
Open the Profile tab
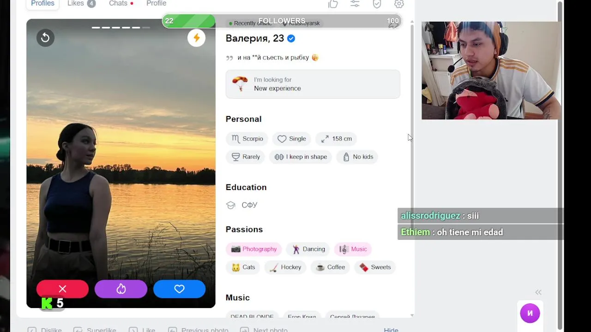click(x=156, y=4)
